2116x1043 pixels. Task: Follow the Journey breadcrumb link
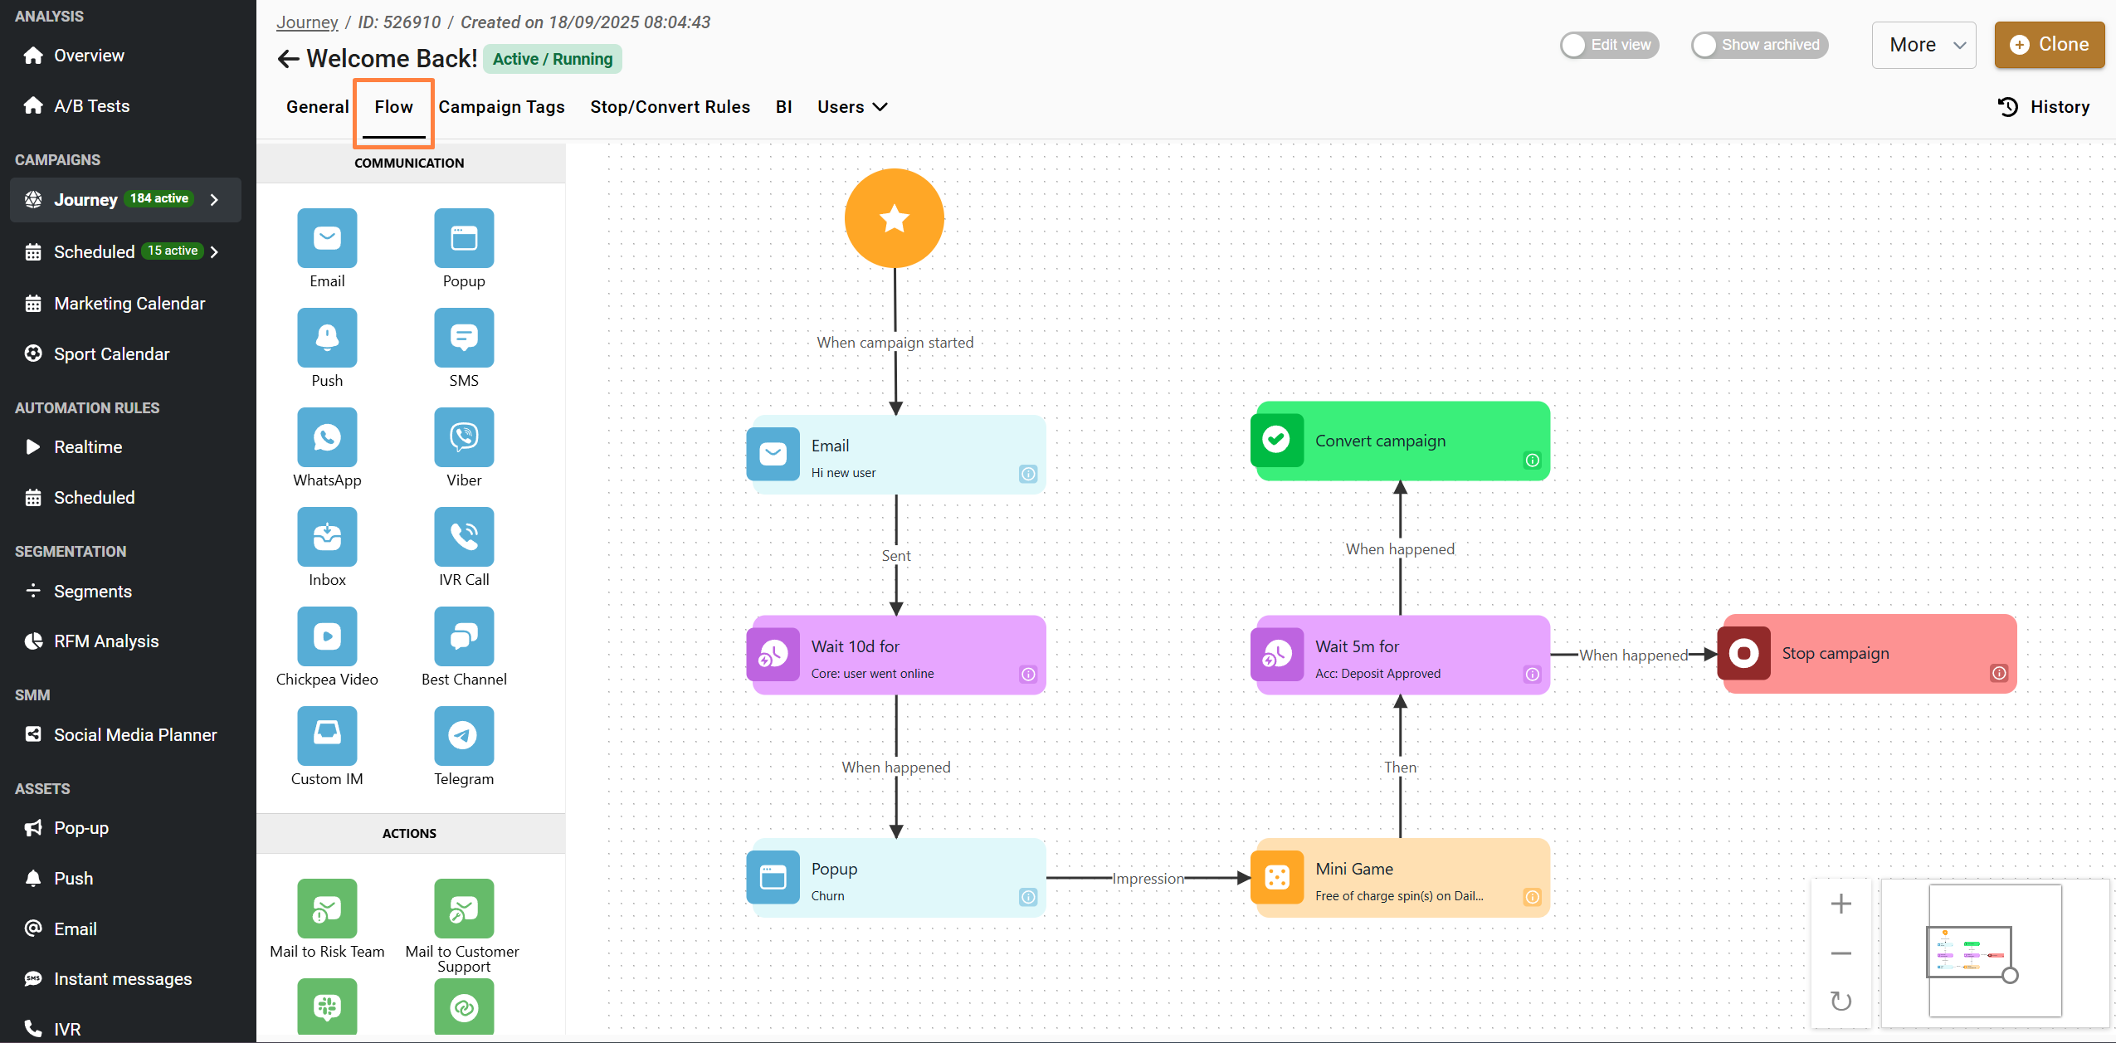307,22
